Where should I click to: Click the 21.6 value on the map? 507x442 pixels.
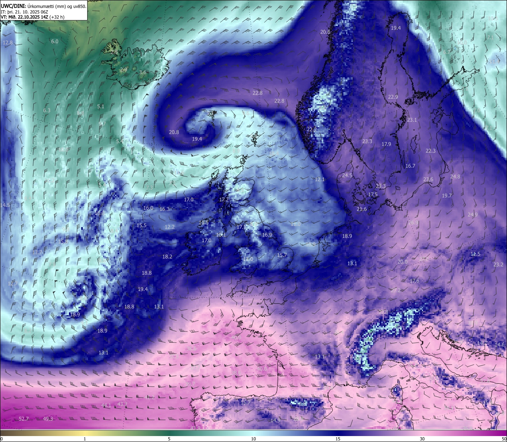pos(362,209)
